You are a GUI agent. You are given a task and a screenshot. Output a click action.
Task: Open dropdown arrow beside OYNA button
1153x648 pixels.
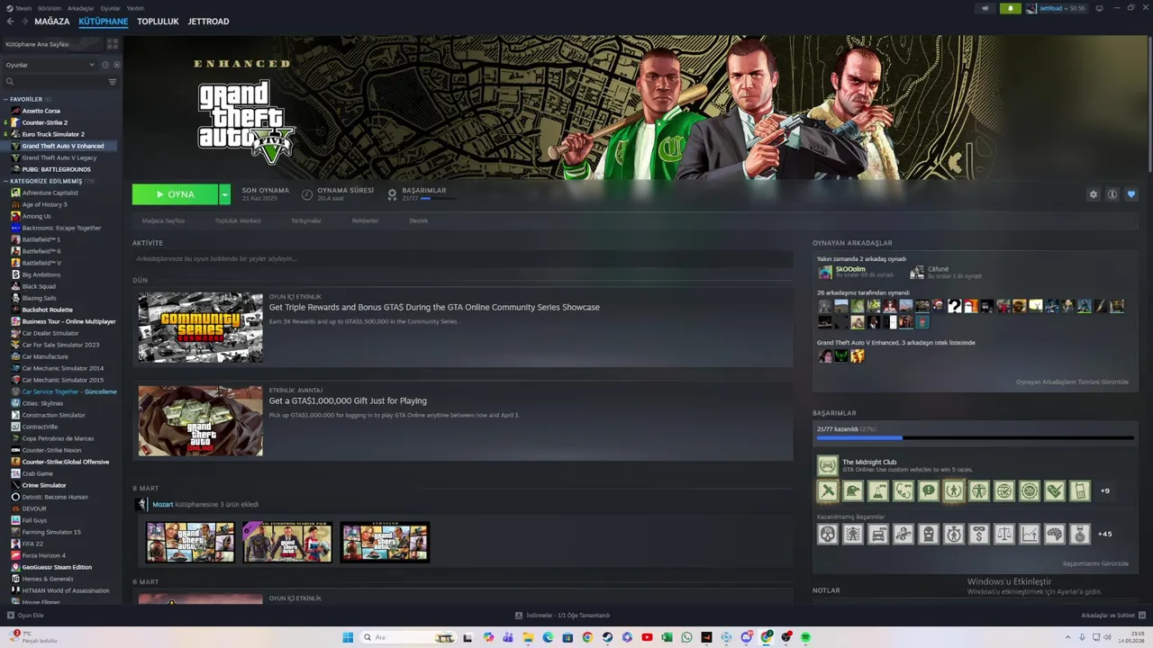[224, 194]
